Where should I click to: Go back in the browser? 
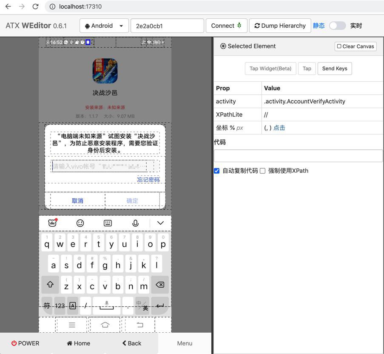click(8, 6)
